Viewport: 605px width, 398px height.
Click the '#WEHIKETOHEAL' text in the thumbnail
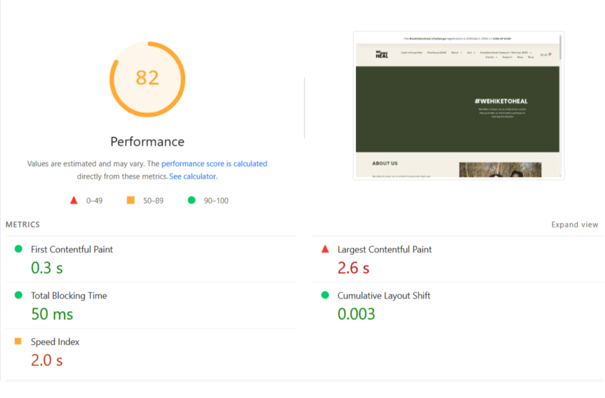501,102
